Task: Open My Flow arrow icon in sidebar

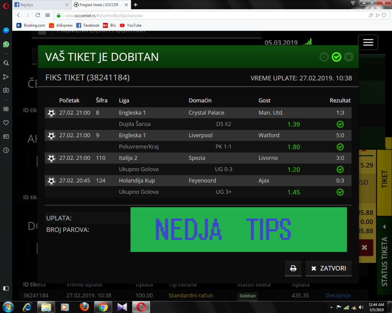Action: (x=6, y=77)
